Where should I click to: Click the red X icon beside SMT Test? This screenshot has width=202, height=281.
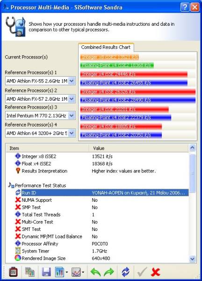pos(18,229)
